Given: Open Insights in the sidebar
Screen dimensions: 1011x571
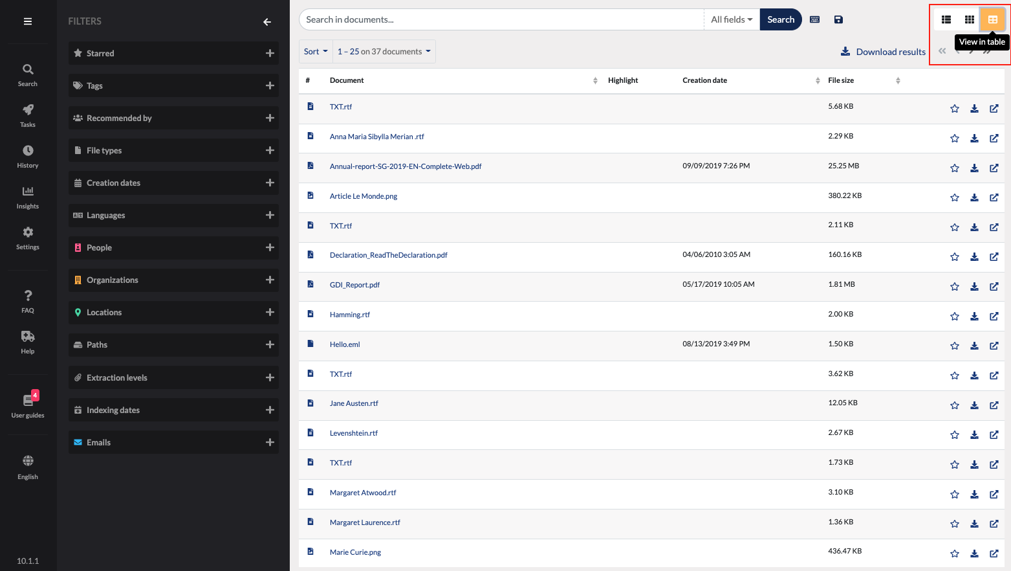Looking at the screenshot, I should (28, 197).
